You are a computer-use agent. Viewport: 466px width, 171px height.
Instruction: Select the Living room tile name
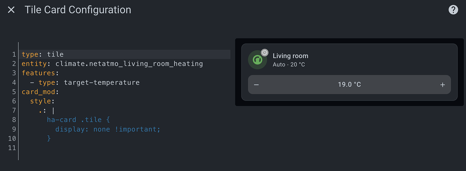click(x=290, y=56)
